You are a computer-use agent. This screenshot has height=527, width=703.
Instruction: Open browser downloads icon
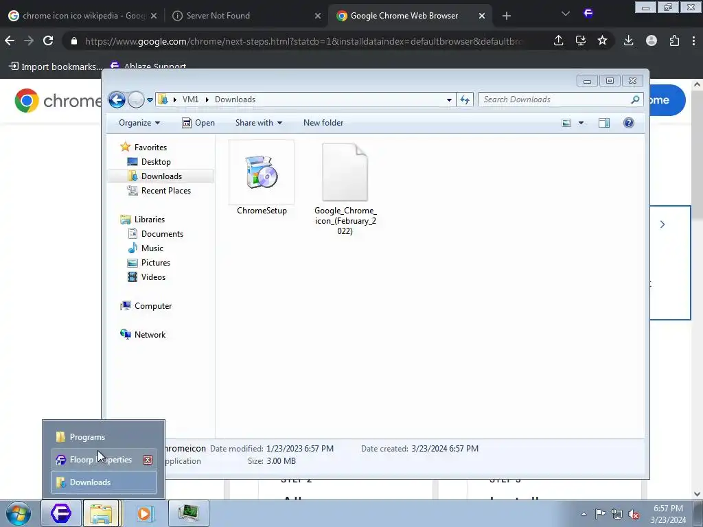629,40
